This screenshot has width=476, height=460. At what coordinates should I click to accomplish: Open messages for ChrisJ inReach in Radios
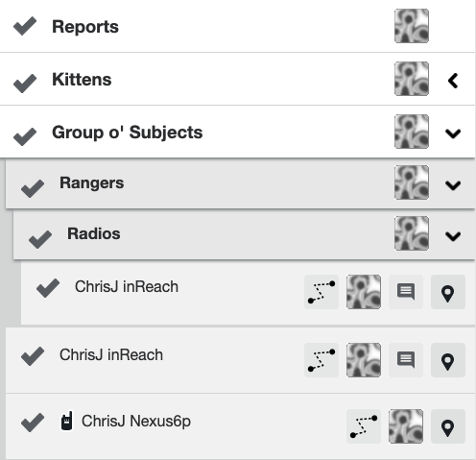tap(406, 292)
